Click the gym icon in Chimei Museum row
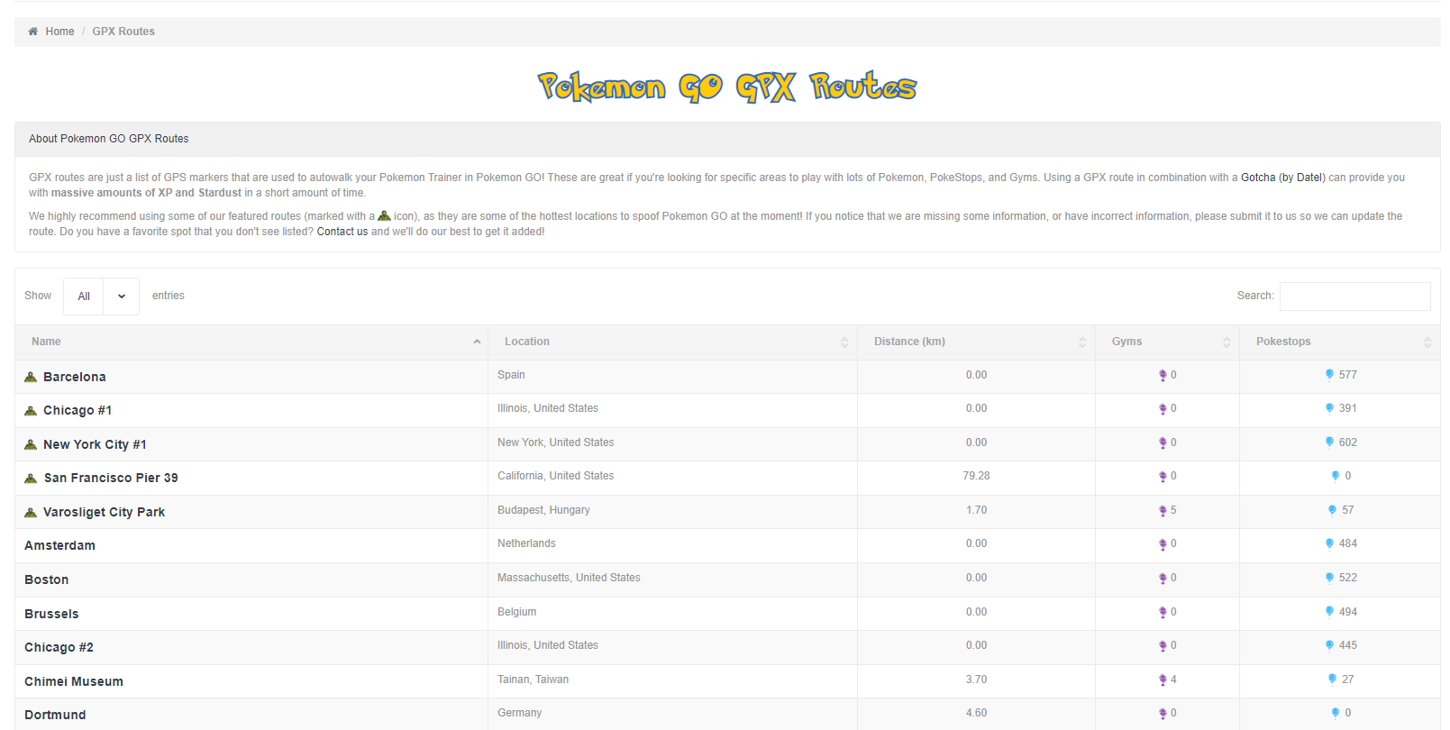 (1163, 680)
